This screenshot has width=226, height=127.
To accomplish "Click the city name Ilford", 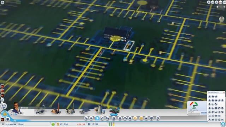I will [21, 124].
